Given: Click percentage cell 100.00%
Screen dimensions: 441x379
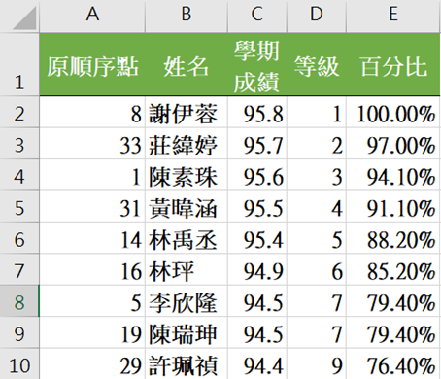Looking at the screenshot, I should tap(393, 112).
